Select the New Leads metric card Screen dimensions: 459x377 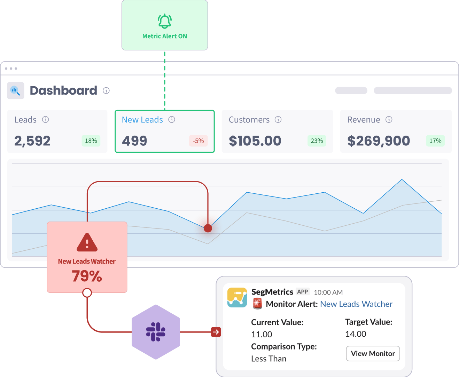165,131
